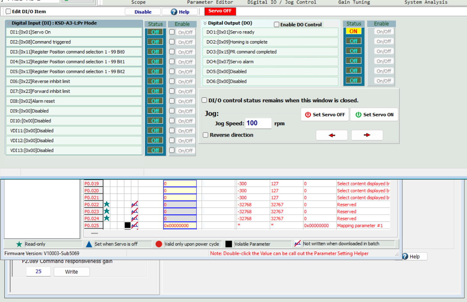Open the DO5 Disabled function selector
467x302 pixels.
point(270,71)
